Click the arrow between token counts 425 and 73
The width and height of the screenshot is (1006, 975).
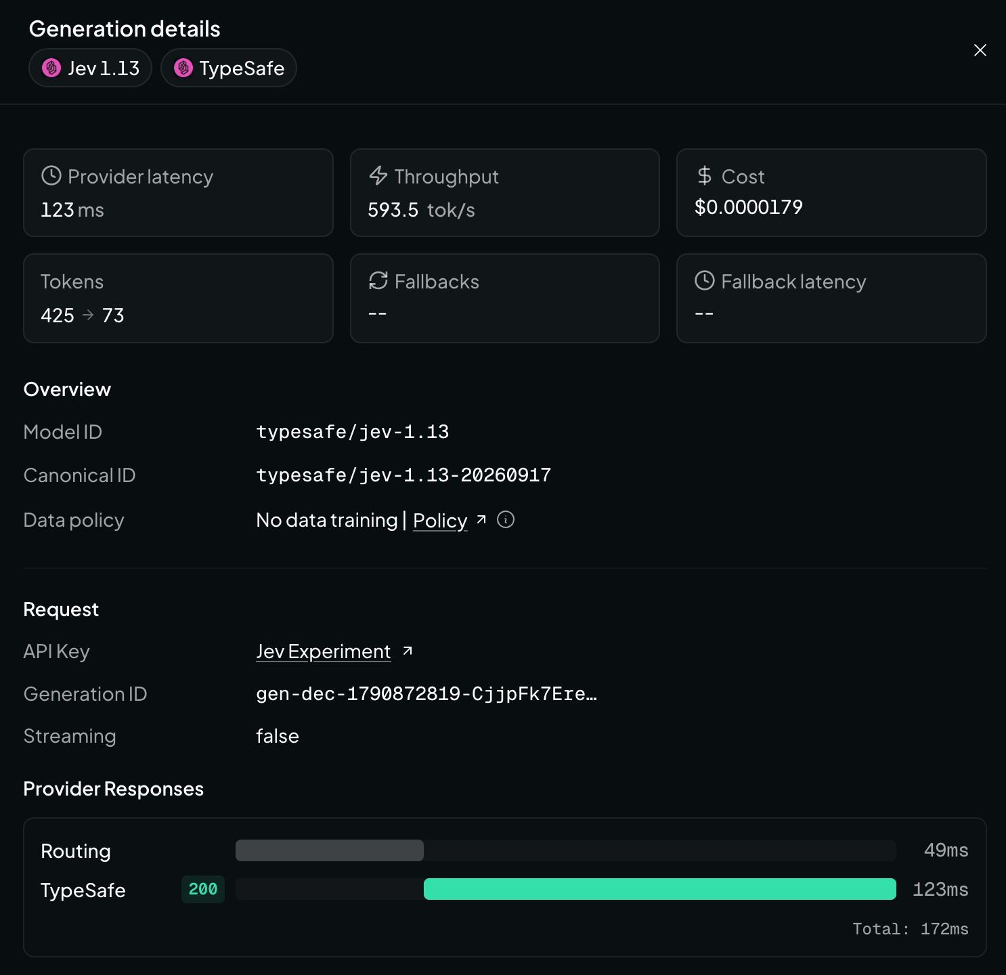tap(88, 315)
